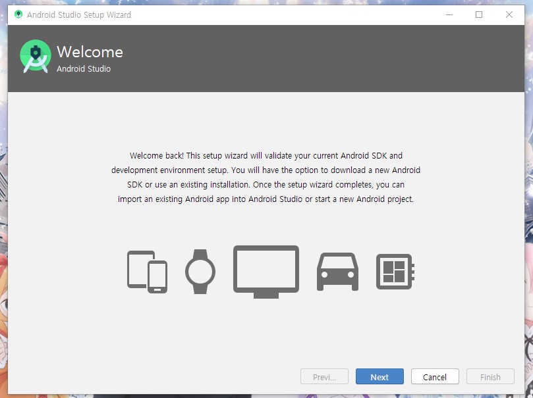Click the 'Android Studio Setup Wizard' window title
The width and height of the screenshot is (533, 398).
(79, 15)
